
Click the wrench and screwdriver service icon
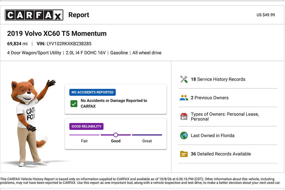point(184,79)
